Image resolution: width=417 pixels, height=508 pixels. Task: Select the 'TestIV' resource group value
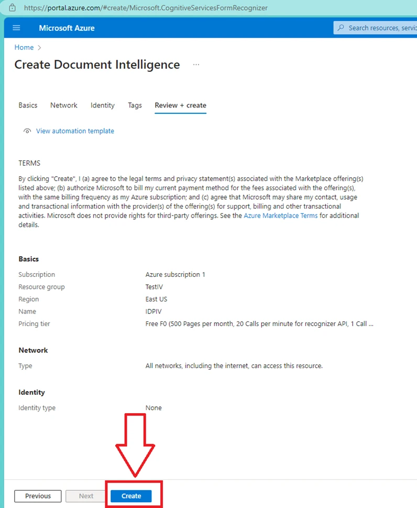(x=154, y=287)
